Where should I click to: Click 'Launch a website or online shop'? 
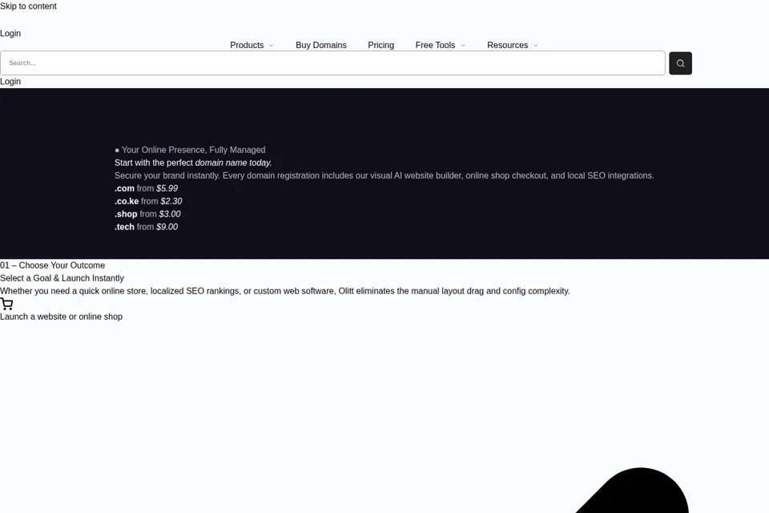tap(62, 317)
